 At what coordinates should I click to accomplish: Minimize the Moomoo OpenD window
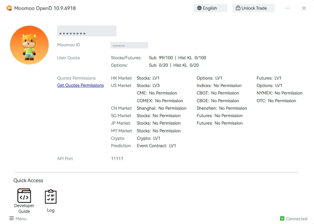tap(288, 8)
